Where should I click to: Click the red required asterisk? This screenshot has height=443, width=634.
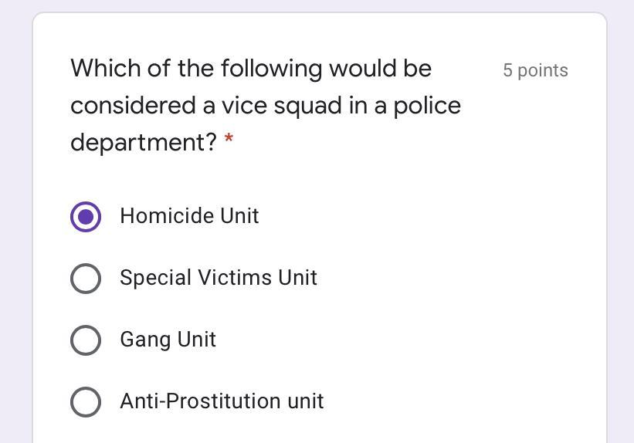click(x=229, y=141)
